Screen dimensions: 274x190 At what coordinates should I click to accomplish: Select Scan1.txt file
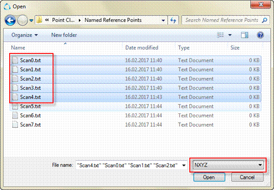point(135,70)
